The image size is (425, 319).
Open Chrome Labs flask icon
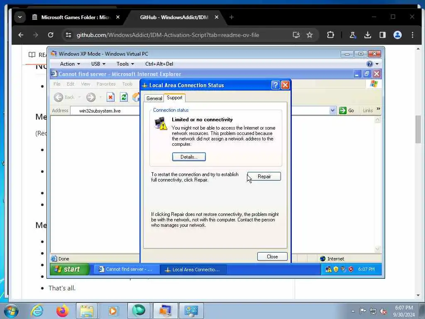(x=352, y=35)
